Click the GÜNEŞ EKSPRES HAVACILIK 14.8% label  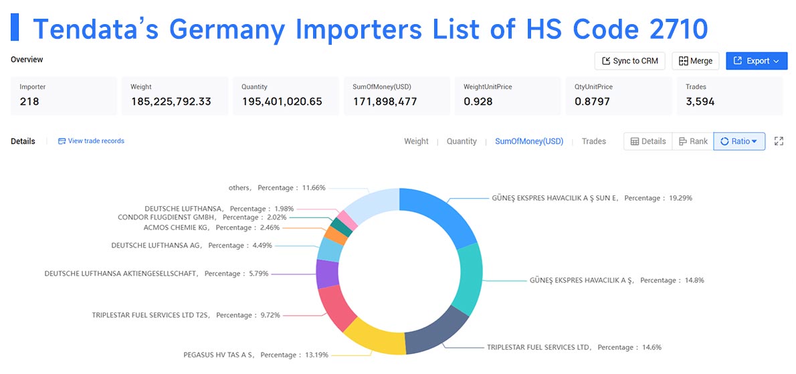coord(617,280)
